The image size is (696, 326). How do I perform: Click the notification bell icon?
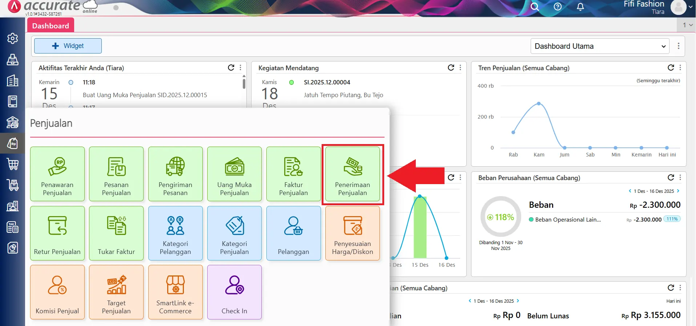point(580,7)
